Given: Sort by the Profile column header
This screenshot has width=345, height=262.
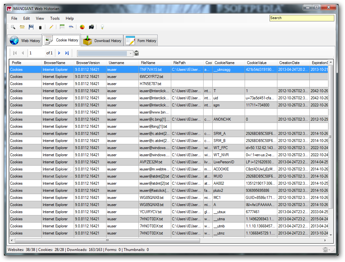Looking at the screenshot, I should pos(25,63).
